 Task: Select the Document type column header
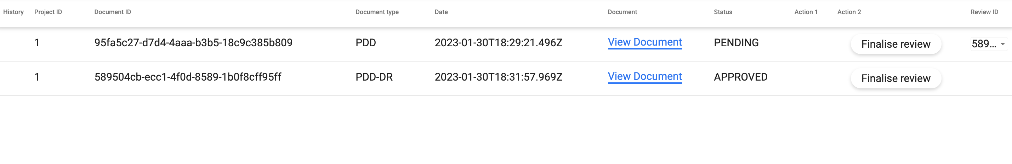[377, 12]
